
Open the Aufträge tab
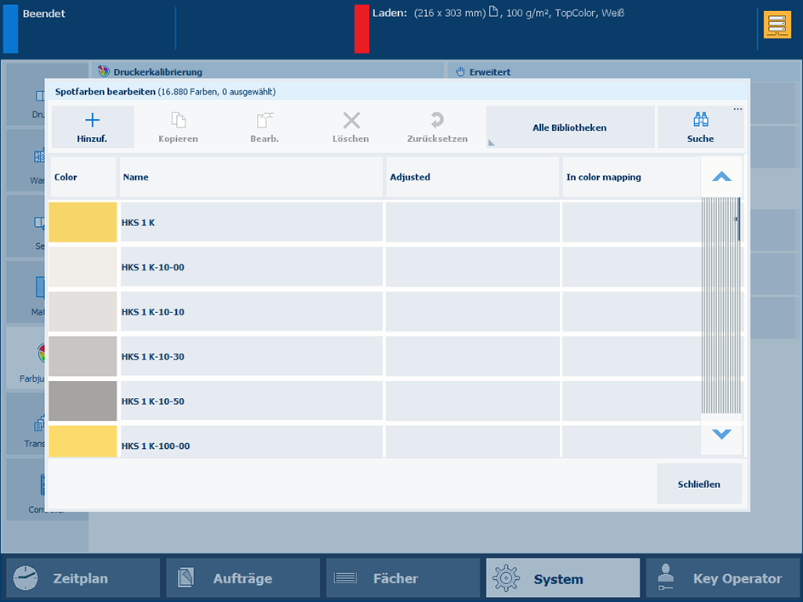click(x=242, y=578)
